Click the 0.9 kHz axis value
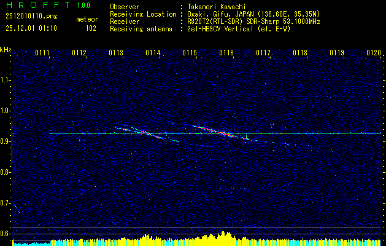The image size is (386, 246). [x=6, y=141]
